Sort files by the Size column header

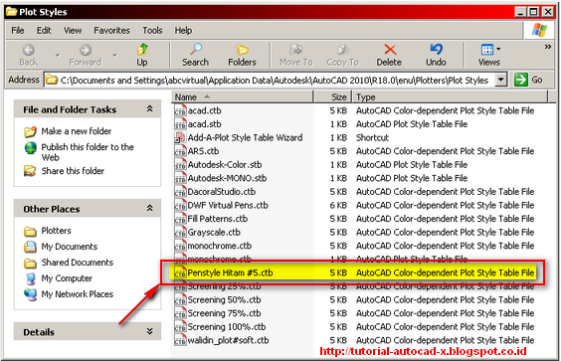point(333,96)
